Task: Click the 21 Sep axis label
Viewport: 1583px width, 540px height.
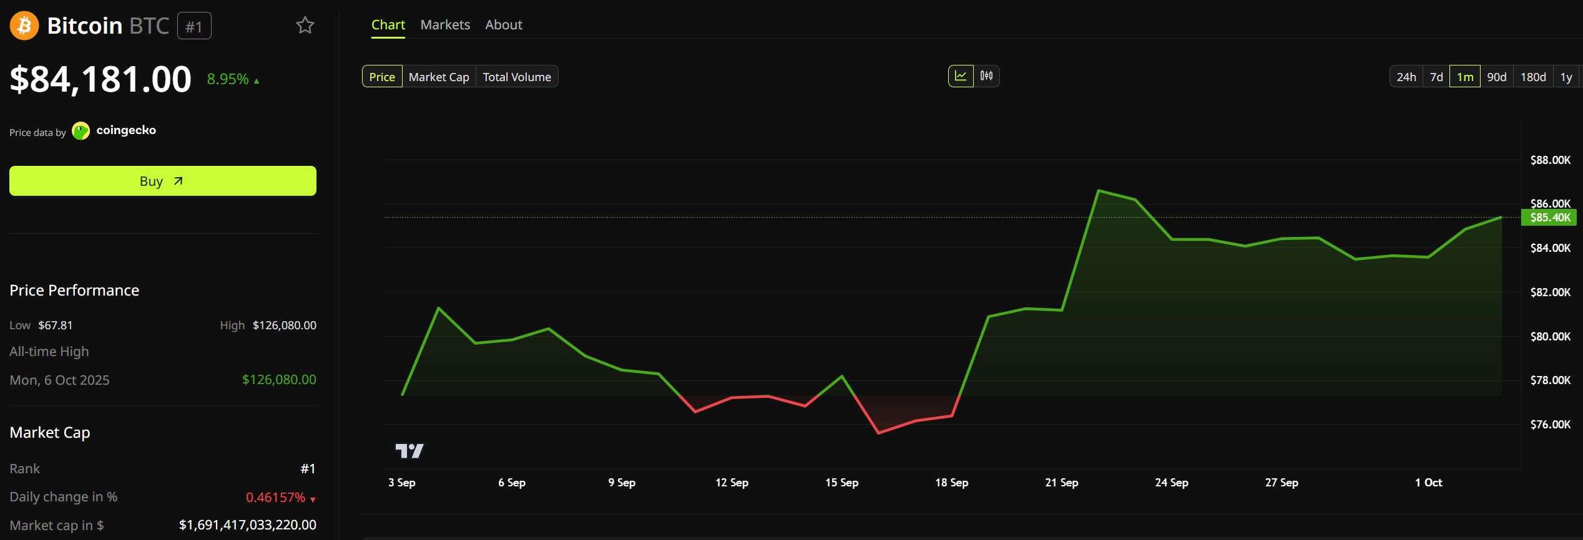Action: click(1062, 482)
